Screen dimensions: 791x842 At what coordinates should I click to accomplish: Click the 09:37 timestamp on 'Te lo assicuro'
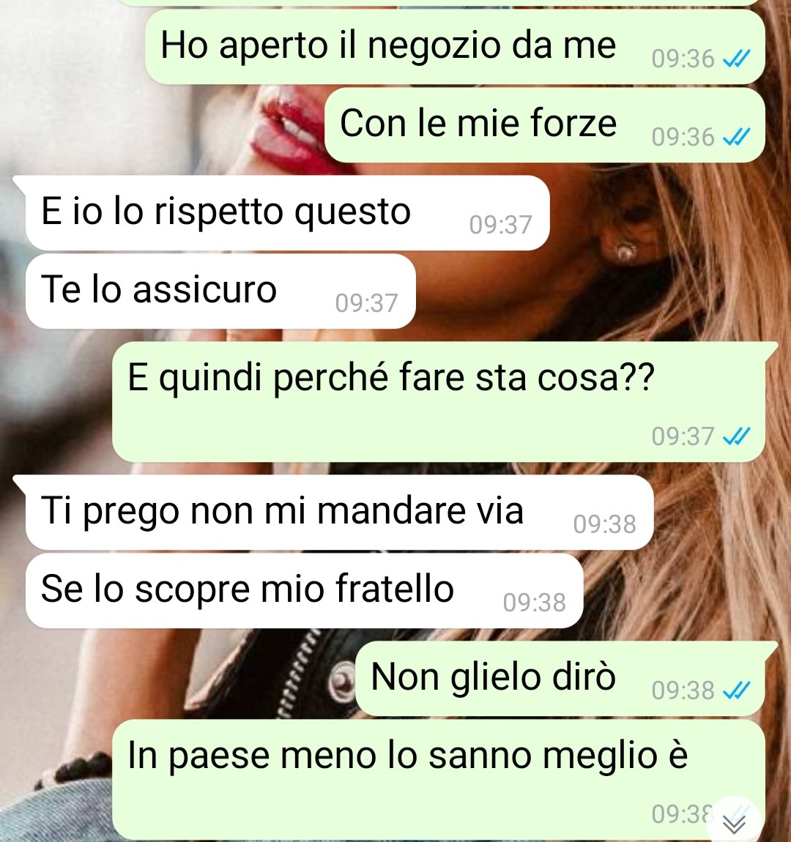(x=366, y=303)
